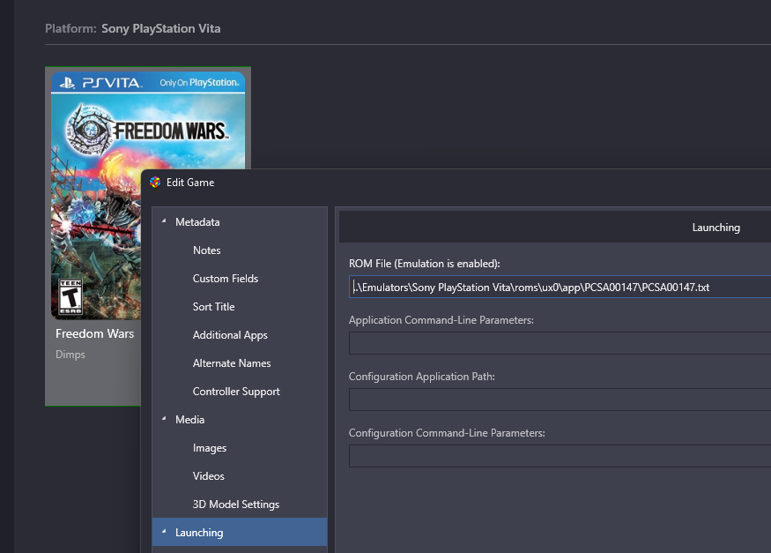The width and height of the screenshot is (771, 553).
Task: Click the Dimps developer label
Action: pos(70,355)
